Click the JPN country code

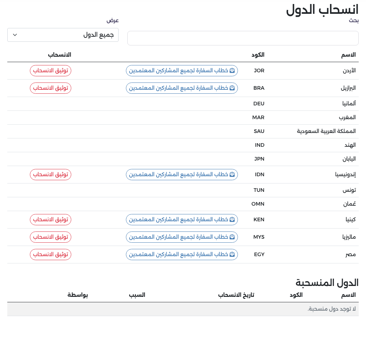(259, 159)
